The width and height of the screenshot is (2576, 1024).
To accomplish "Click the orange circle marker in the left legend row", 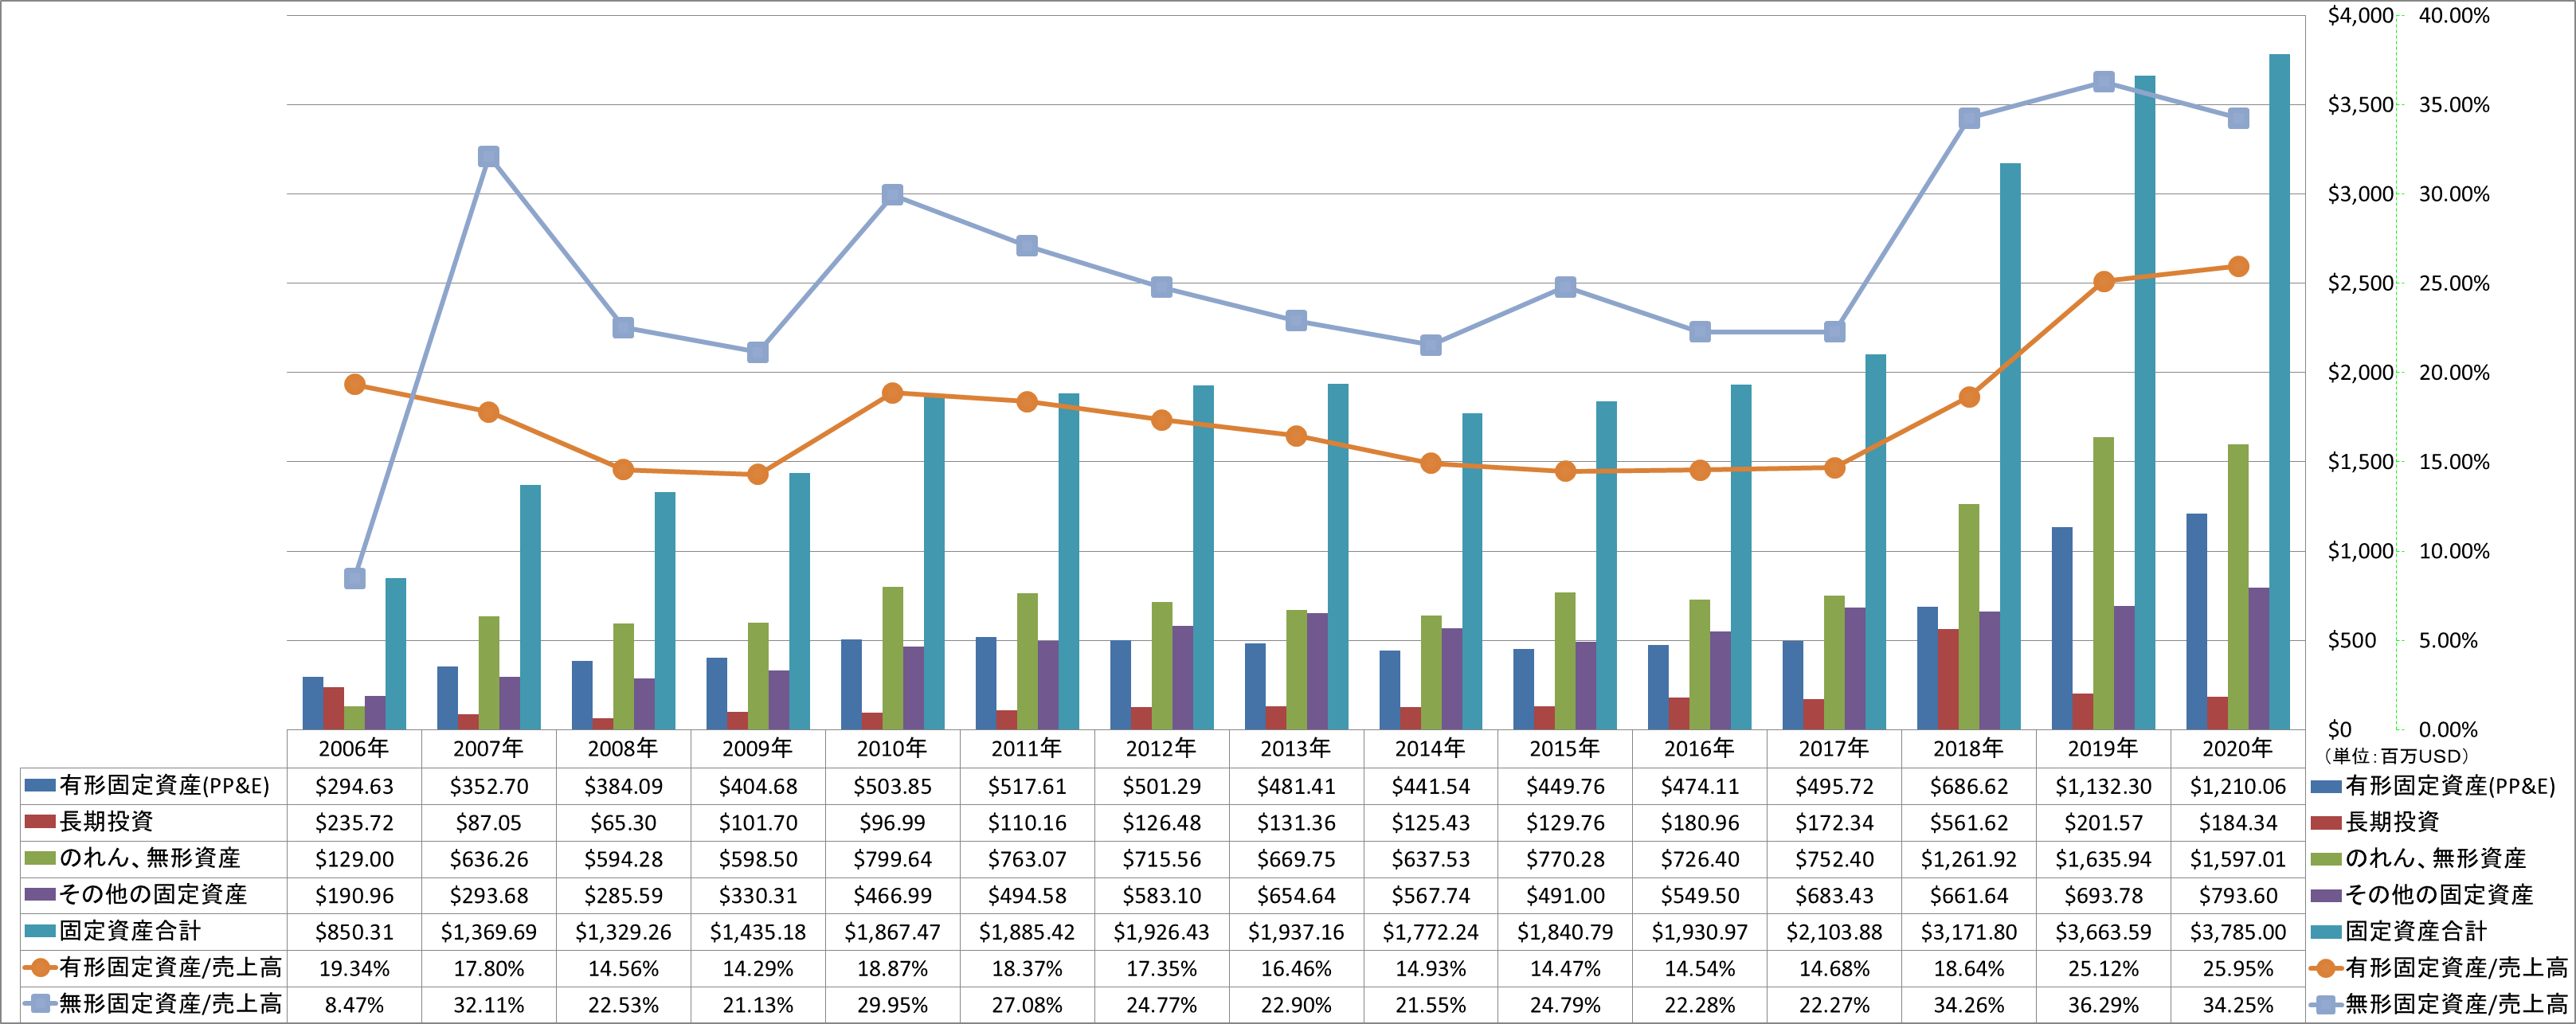I will tap(40, 967).
